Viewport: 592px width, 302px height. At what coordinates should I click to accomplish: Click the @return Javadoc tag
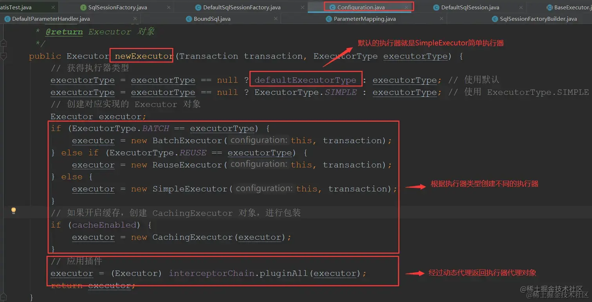(64, 32)
